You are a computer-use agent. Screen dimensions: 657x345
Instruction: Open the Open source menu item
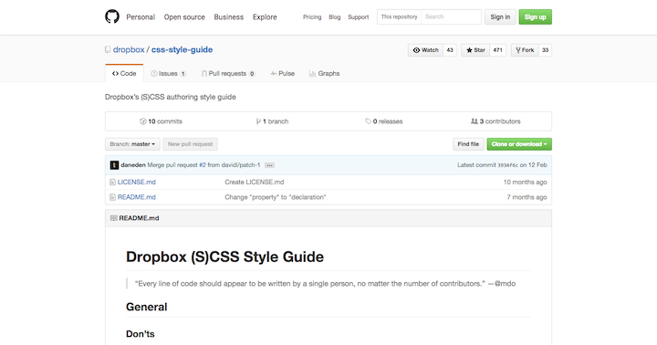pyautogui.click(x=184, y=17)
